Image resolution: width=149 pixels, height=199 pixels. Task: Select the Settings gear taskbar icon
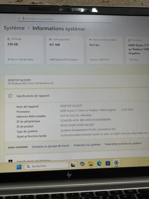point(116,163)
